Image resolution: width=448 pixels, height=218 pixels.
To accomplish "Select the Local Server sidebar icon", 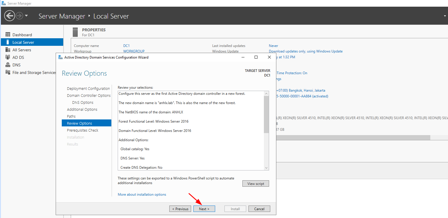I will 8,42.
